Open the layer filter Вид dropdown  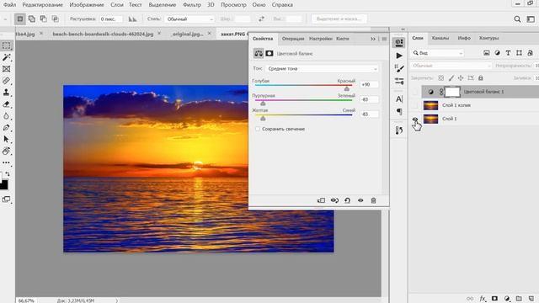coord(438,53)
